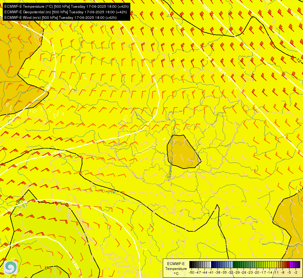Click the -32 legend scale label
The width and height of the screenshot is (303, 278).
(231, 272)
